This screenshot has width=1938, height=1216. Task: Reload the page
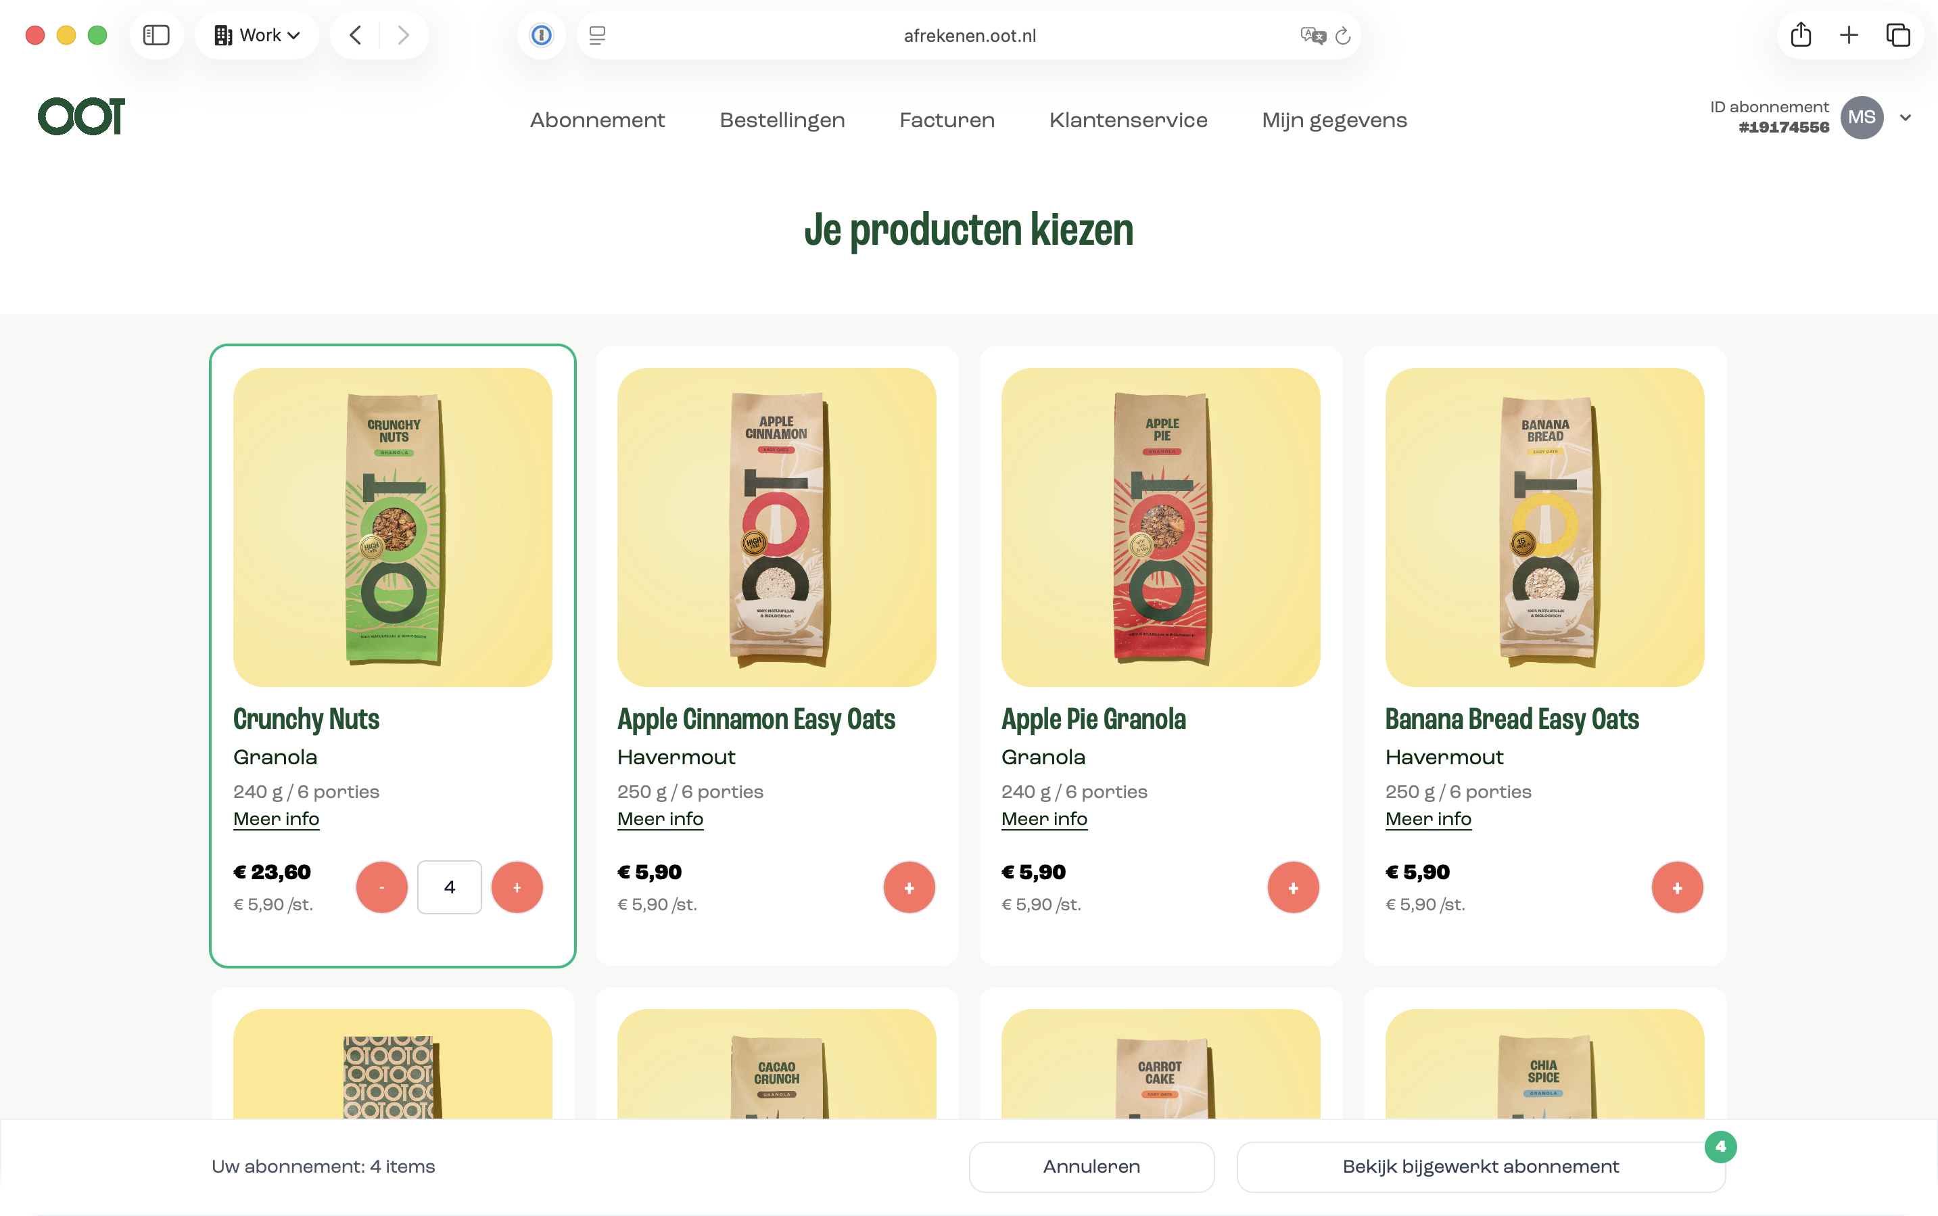[x=1343, y=35]
